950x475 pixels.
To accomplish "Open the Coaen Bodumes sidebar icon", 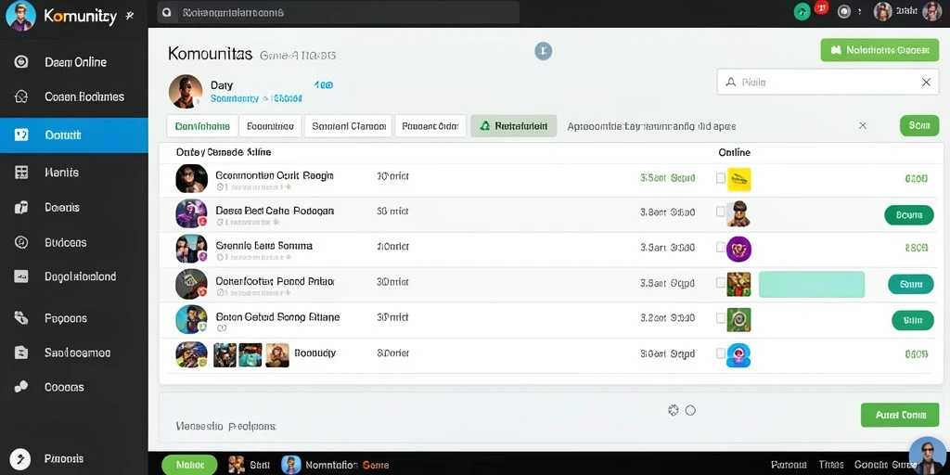I will [x=21, y=96].
